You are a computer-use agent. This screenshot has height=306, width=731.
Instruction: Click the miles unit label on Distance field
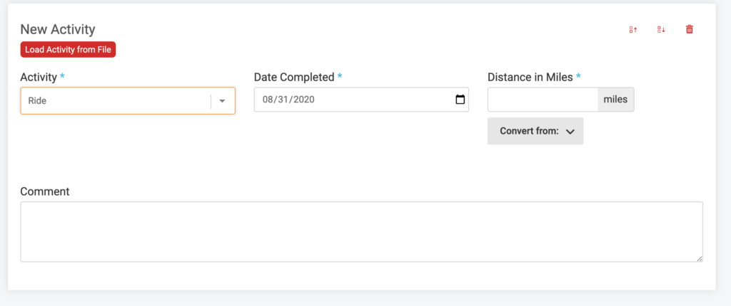(615, 100)
